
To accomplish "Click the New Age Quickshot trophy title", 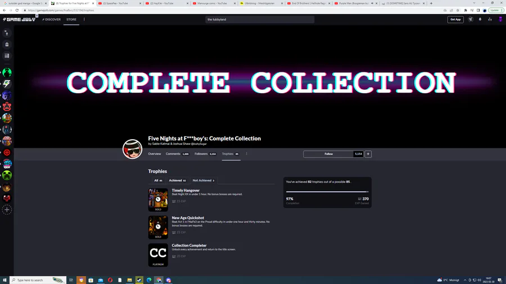I will click(x=188, y=218).
